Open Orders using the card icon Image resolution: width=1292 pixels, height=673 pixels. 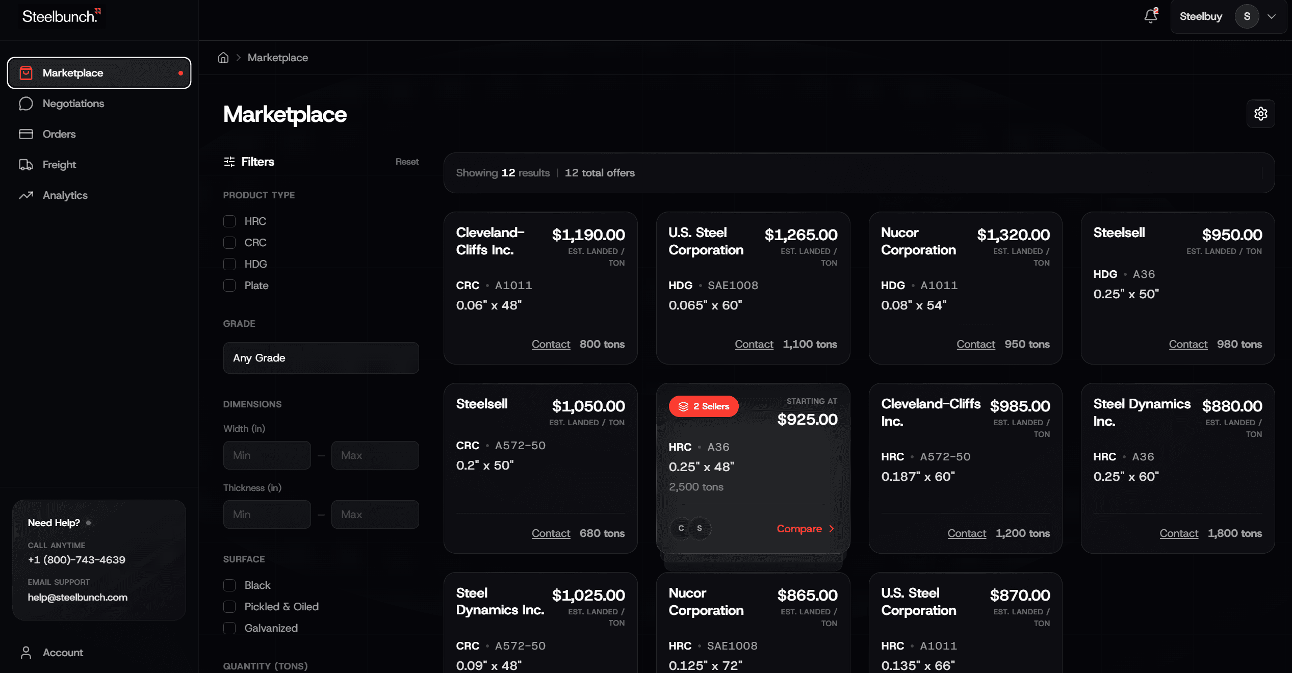click(26, 134)
